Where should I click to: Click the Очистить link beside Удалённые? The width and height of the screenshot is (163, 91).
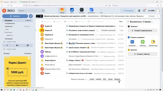point(27,26)
